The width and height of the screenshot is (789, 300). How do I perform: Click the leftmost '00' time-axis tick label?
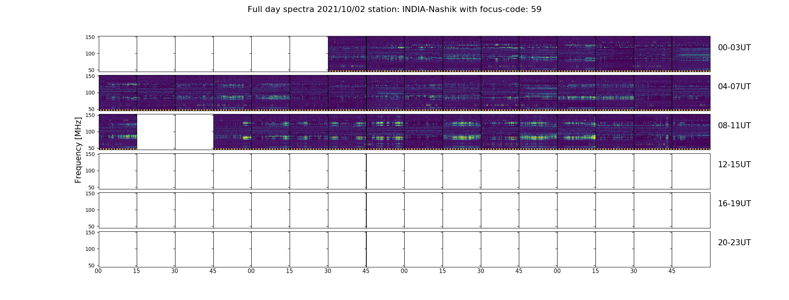98,271
